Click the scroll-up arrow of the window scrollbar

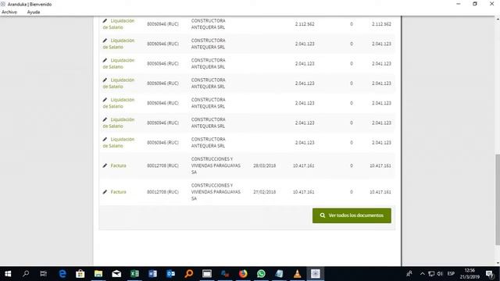[498, 19]
